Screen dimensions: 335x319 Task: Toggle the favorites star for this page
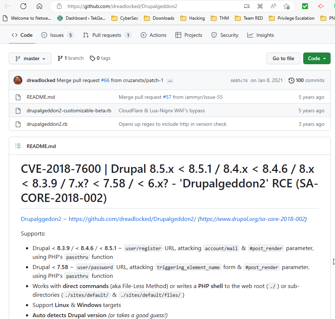tap(287, 6)
